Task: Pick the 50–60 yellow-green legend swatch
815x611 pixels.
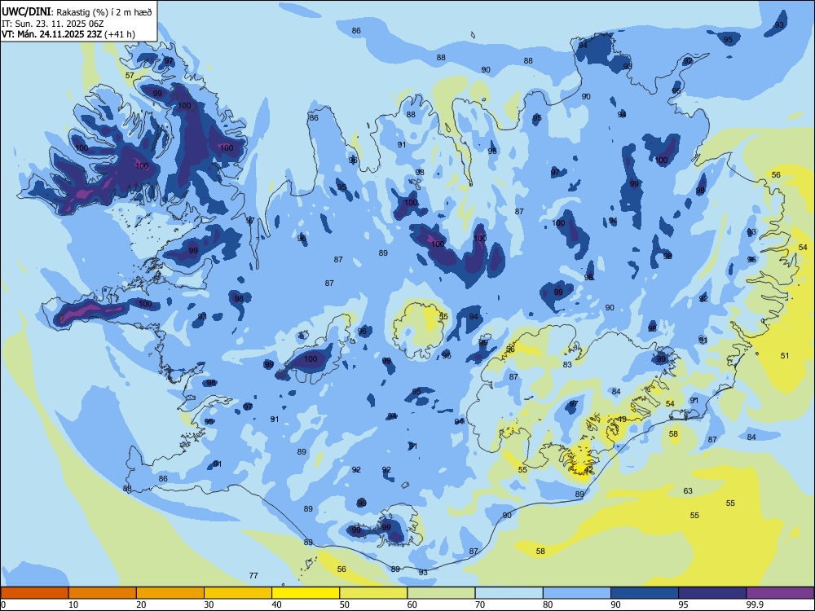Action: point(373,593)
